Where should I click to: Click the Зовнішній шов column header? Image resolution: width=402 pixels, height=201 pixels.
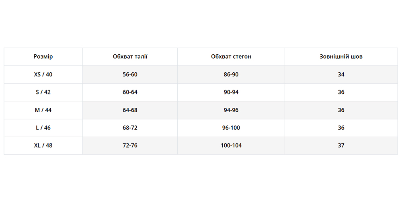pos(341,57)
